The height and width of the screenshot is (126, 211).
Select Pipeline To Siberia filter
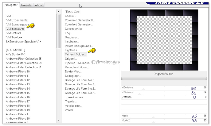[x=77, y=63]
